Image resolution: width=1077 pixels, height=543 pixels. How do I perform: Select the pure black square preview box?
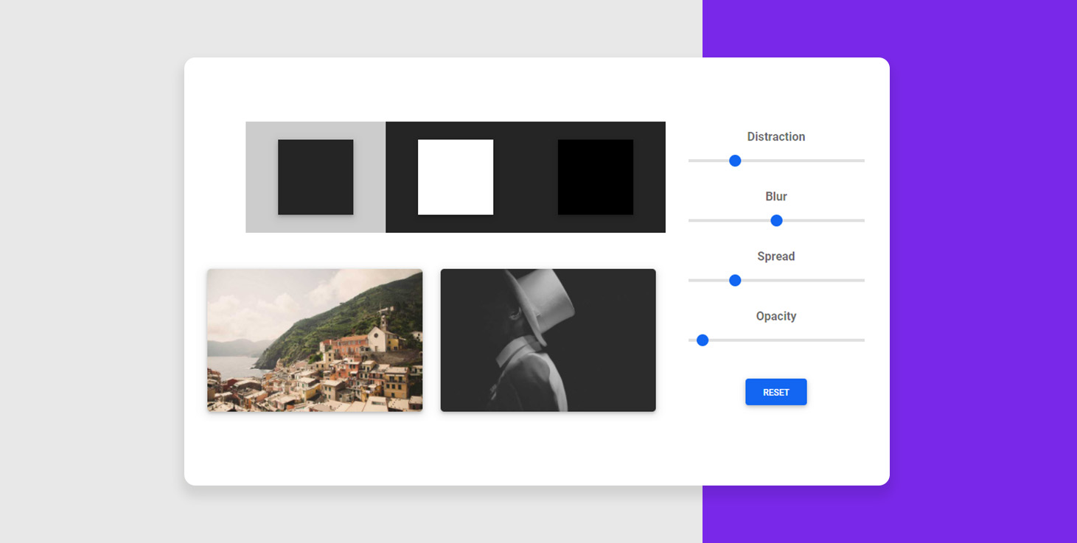pos(596,177)
